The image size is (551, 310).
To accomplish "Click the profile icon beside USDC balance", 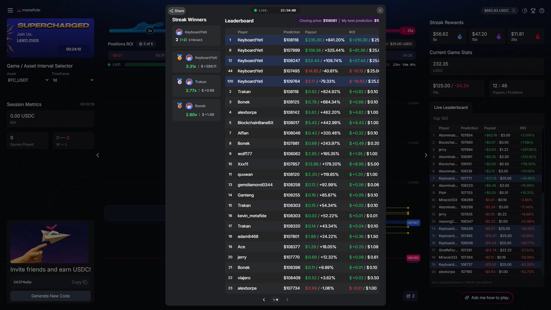I will pyautogui.click(x=514, y=10).
